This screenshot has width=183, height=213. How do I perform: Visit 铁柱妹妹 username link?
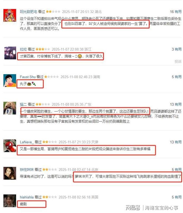tap(27, 170)
